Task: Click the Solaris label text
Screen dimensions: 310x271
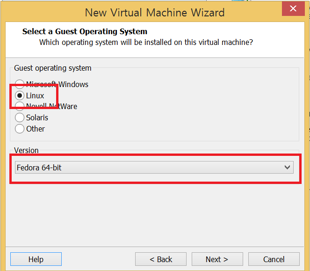Action: coord(37,117)
